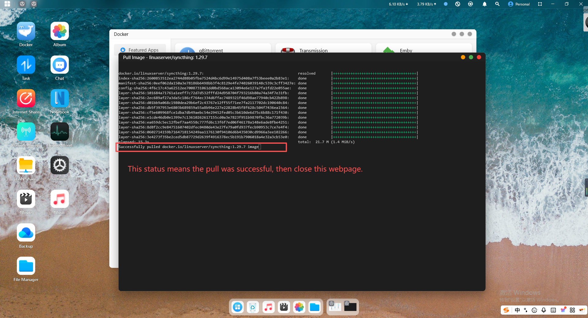Open the qBittorrent app card in Docker
The height and width of the screenshot is (318, 588).
click(223, 48)
